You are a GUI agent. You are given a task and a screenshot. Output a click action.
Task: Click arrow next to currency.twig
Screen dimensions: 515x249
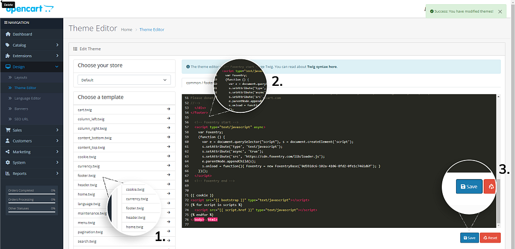[168, 165]
